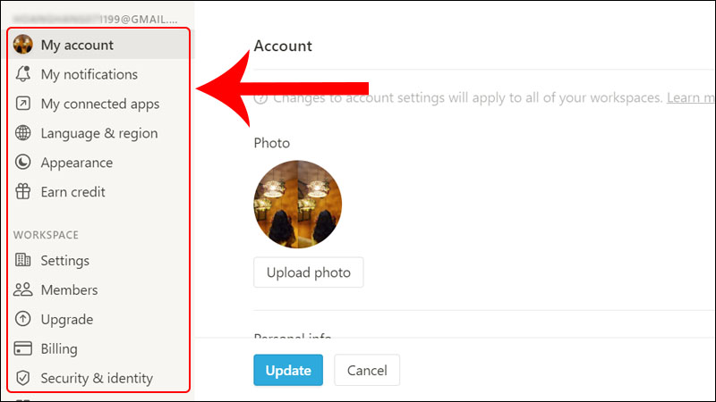Viewport: 716px width, 402px height.
Task: Click the shield icon for Security
Action: click(x=23, y=379)
